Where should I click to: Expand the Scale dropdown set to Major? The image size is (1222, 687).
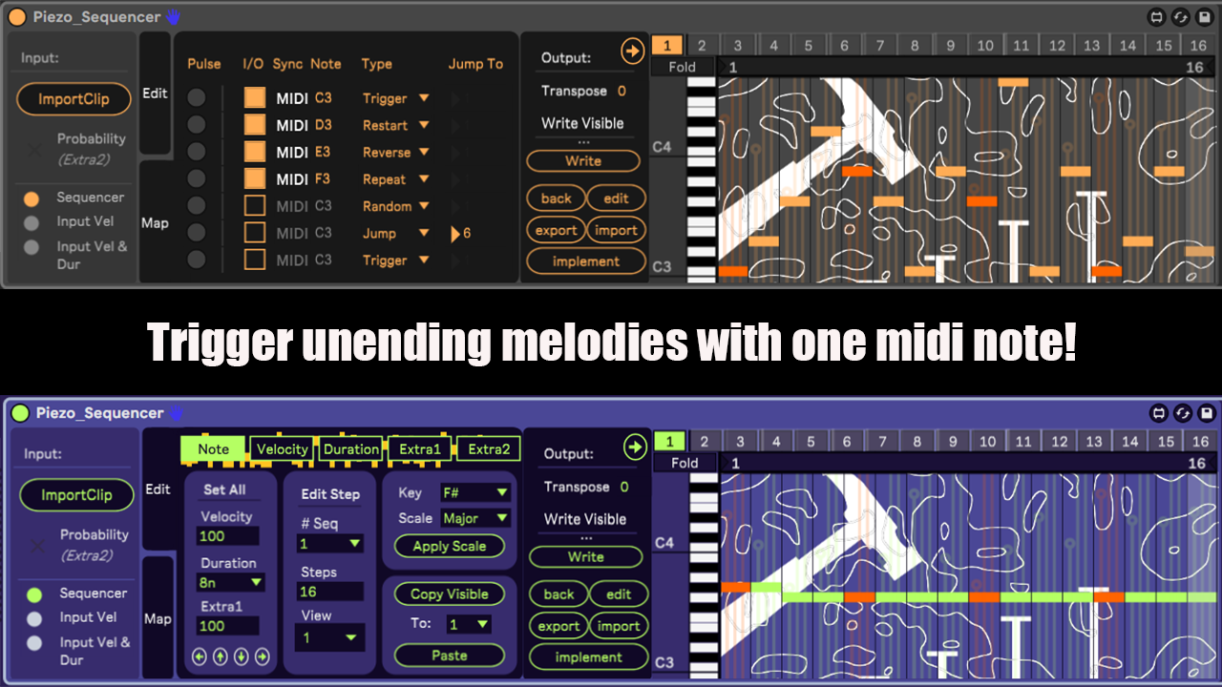tap(475, 518)
